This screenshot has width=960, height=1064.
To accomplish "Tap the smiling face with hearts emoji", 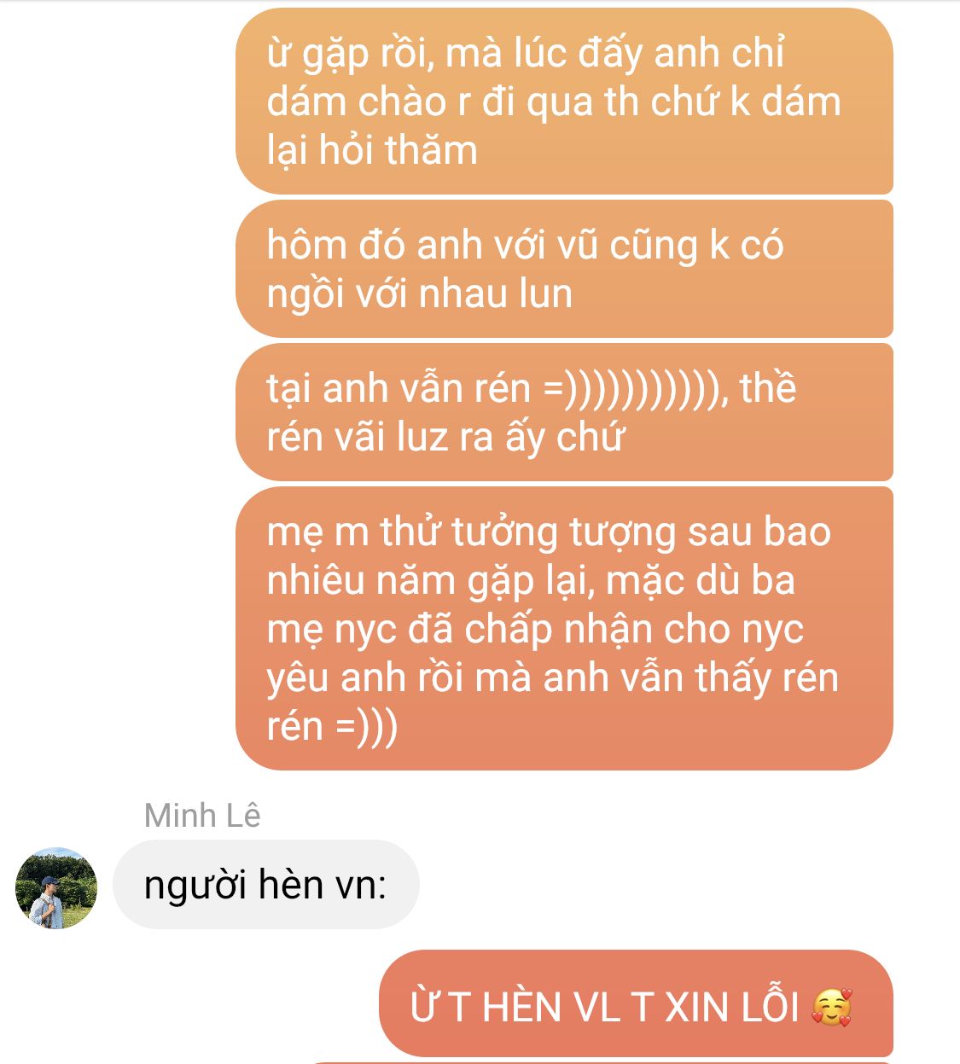I will click(x=831, y=1008).
